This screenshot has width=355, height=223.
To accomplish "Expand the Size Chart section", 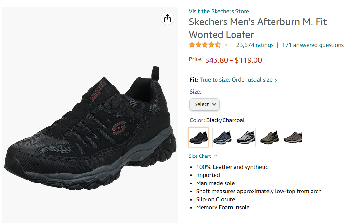I will [x=203, y=156].
